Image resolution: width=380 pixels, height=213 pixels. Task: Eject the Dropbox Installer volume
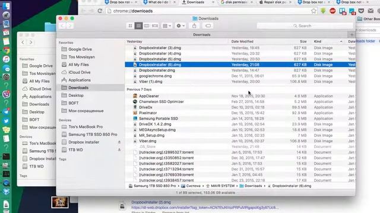(x=119, y=142)
